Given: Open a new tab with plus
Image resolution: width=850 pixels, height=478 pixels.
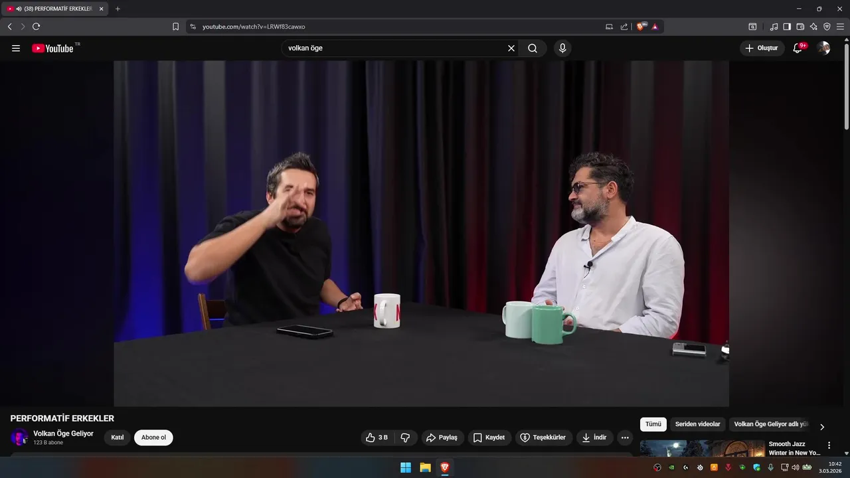Looking at the screenshot, I should coord(118,9).
